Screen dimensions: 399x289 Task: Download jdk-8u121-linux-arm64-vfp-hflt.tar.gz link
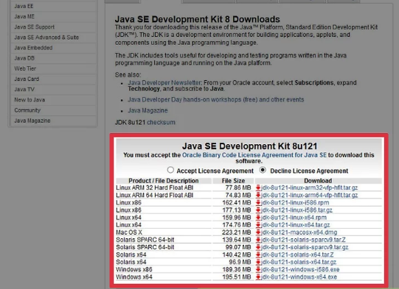310,195
